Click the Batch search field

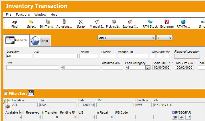point(89,56)
